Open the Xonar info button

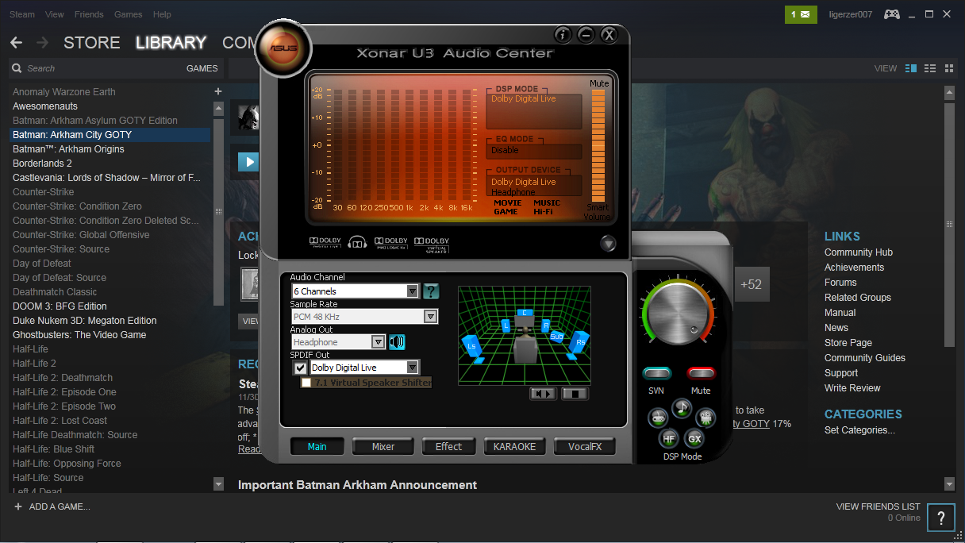563,35
